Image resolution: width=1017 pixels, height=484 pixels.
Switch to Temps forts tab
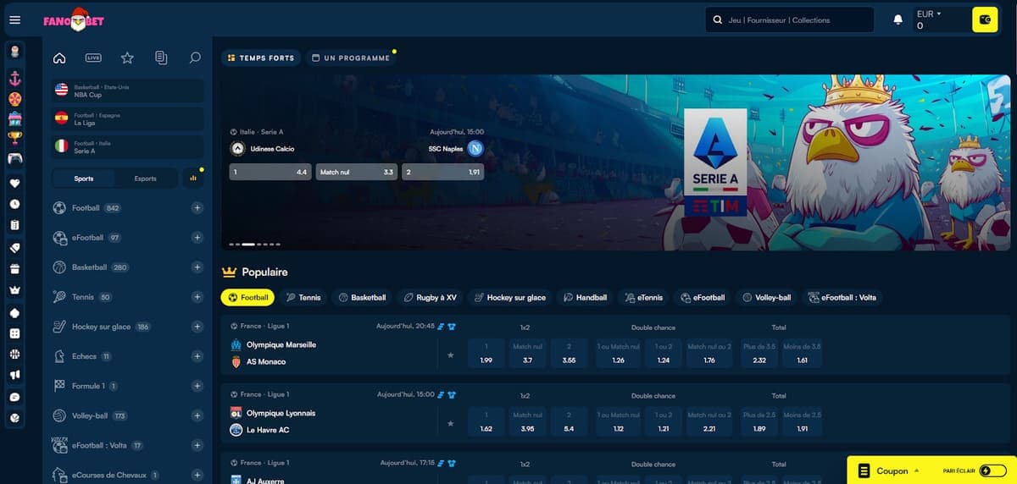tap(261, 58)
